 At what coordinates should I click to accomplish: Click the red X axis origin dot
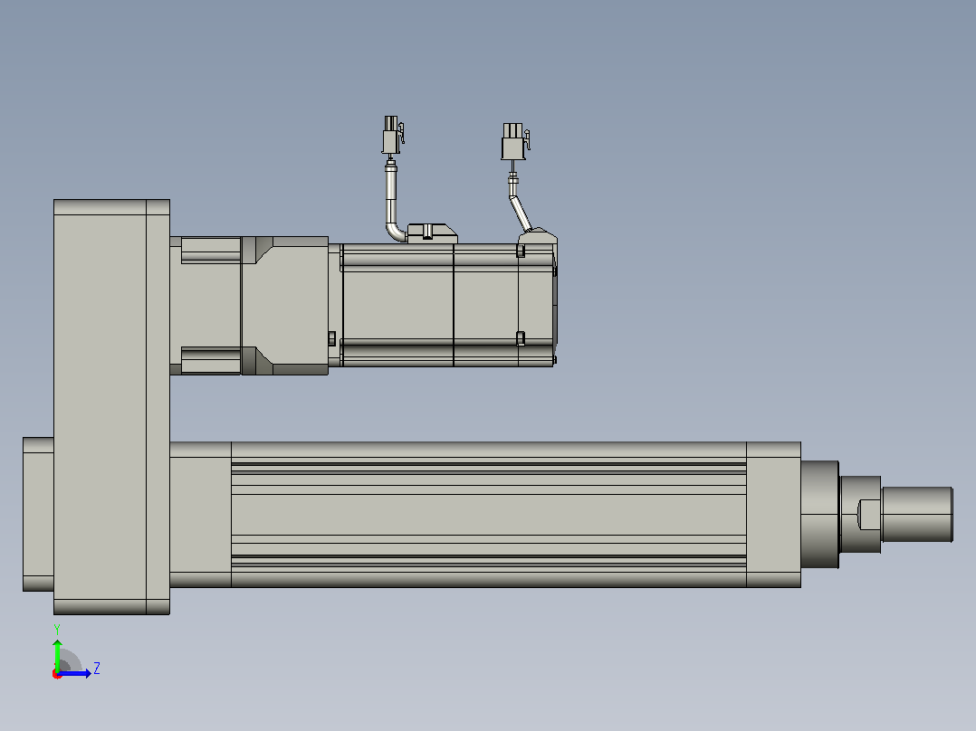click(x=57, y=674)
